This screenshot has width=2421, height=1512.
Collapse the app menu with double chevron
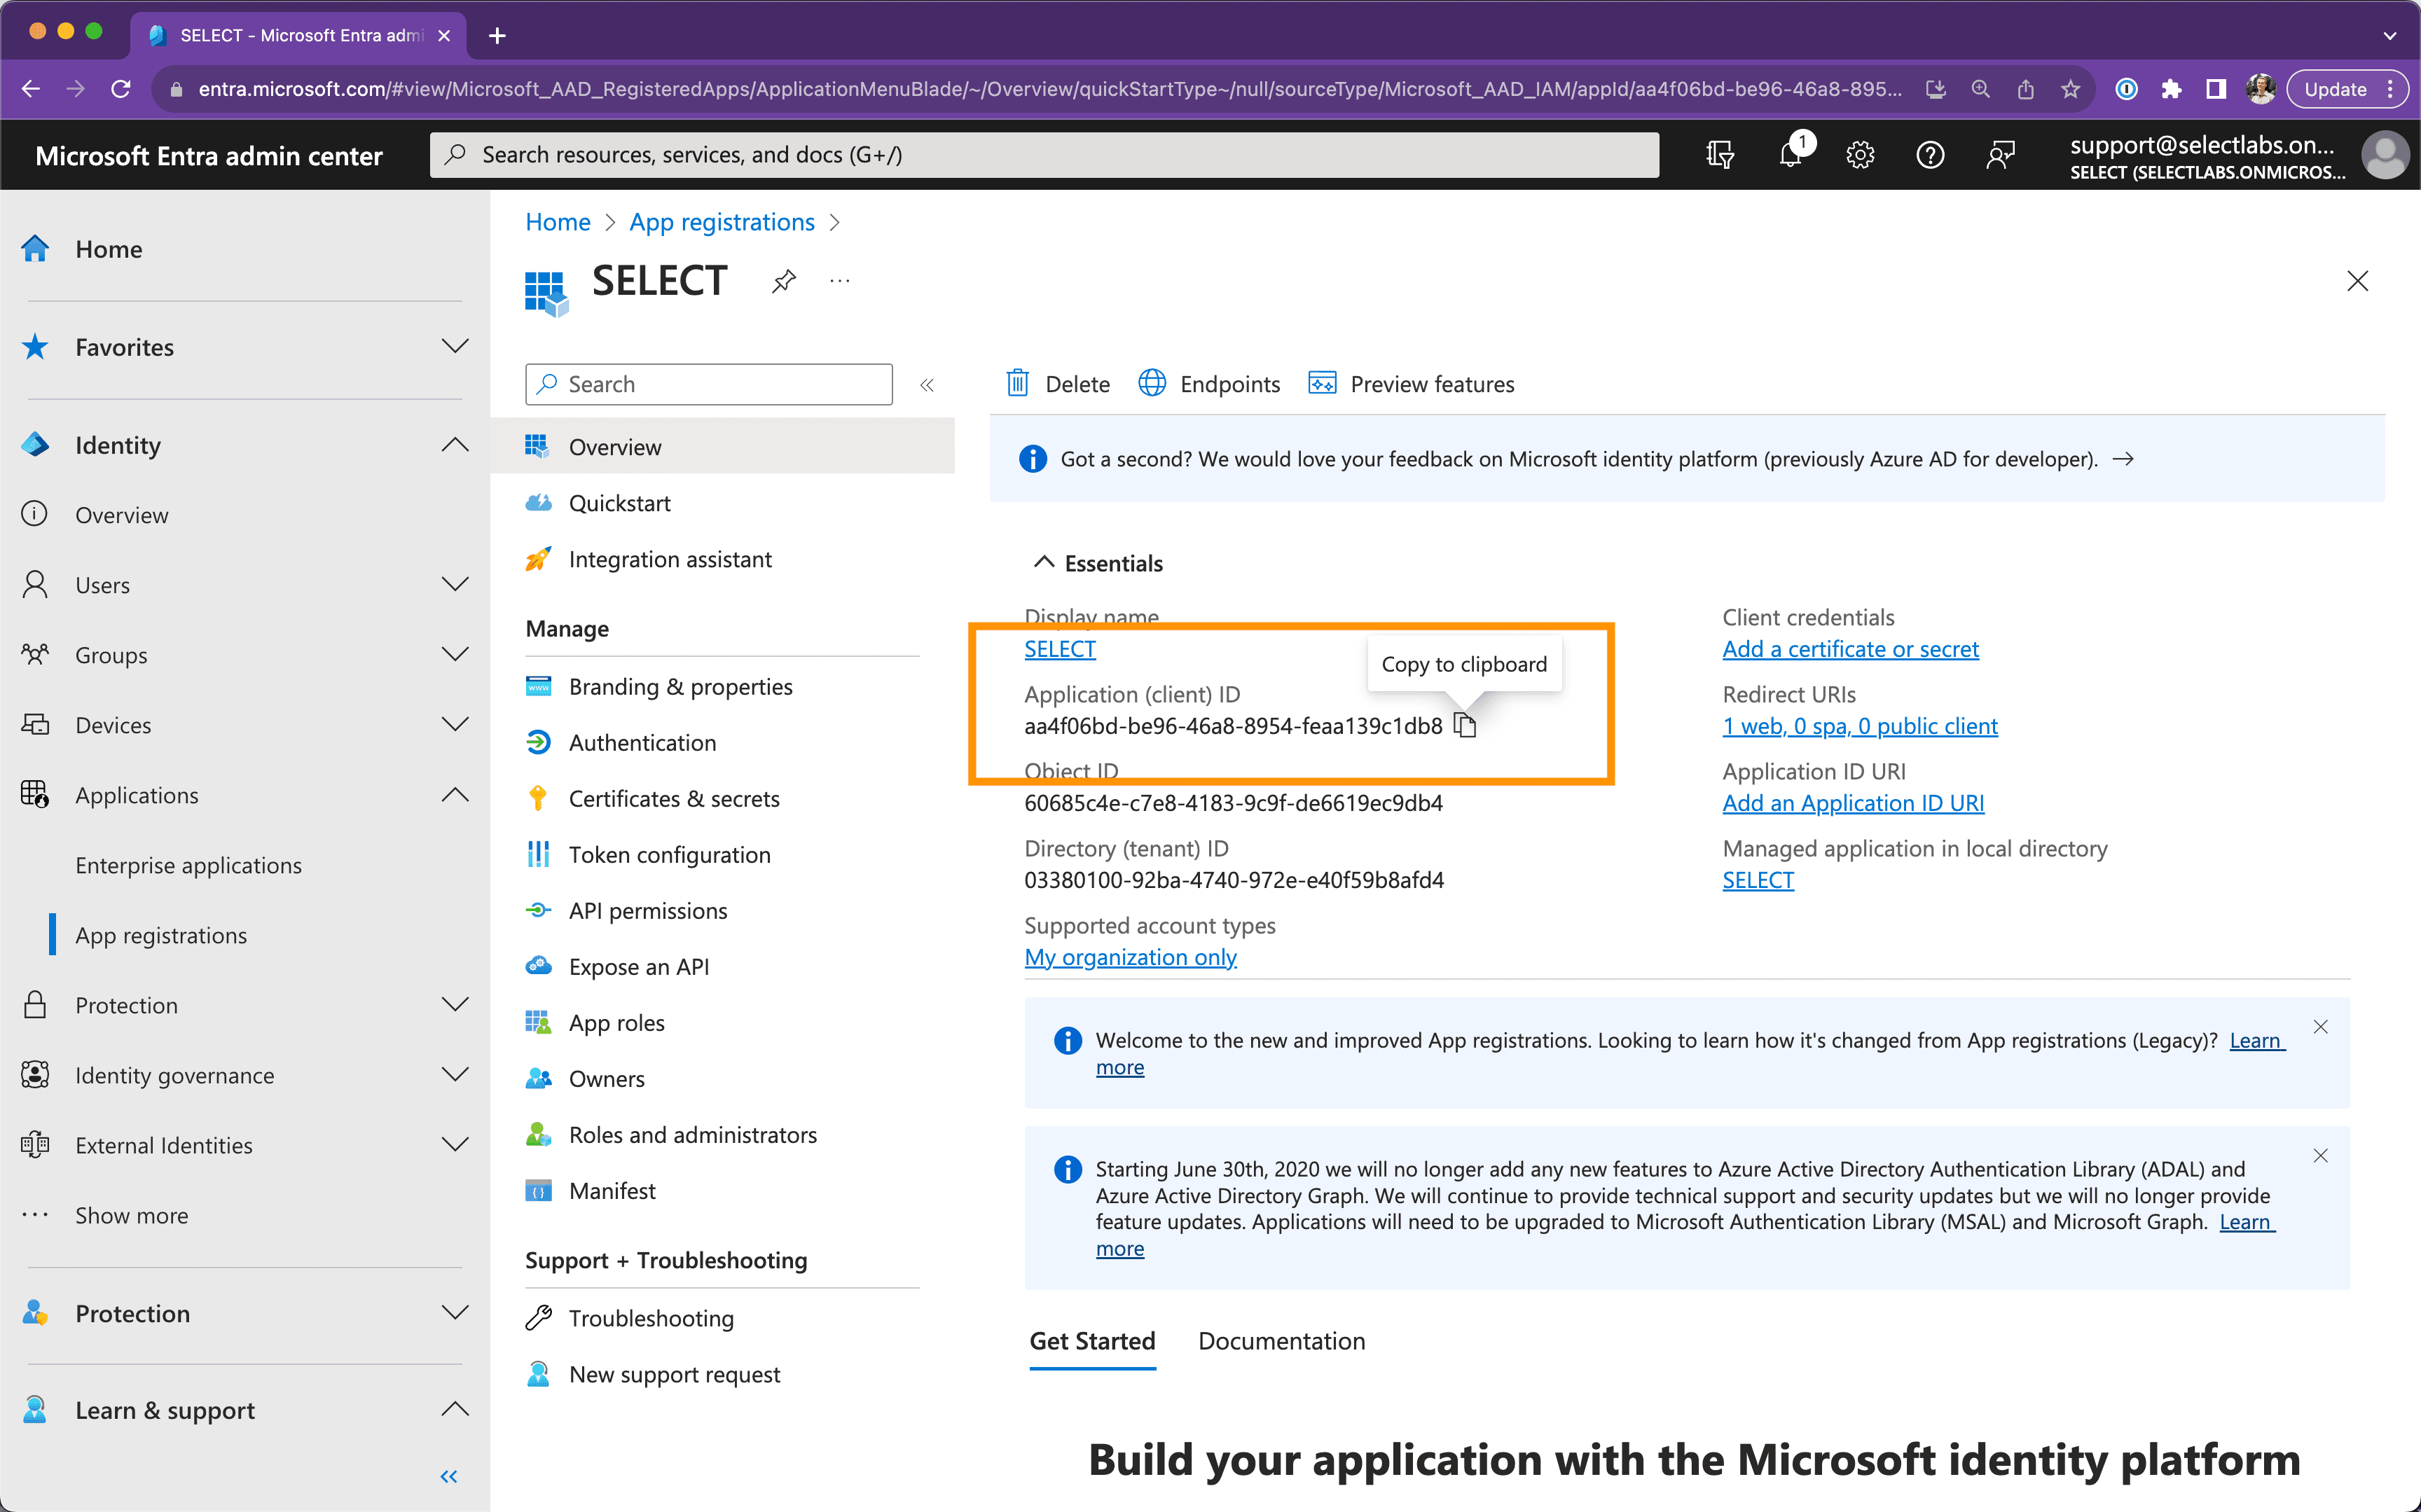927,385
